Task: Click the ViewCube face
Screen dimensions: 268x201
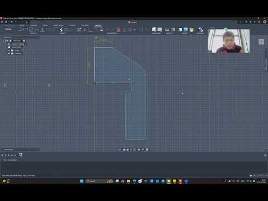Action: [x=261, y=42]
